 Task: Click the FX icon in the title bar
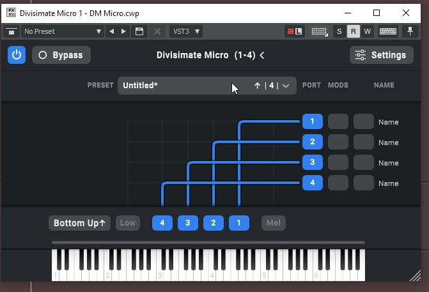click(12, 13)
